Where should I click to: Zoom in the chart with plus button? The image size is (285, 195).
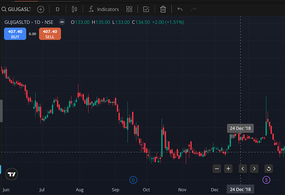tap(228, 168)
